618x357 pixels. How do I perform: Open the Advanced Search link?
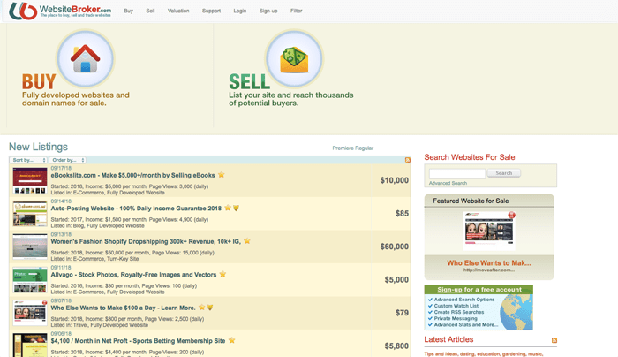tap(448, 183)
